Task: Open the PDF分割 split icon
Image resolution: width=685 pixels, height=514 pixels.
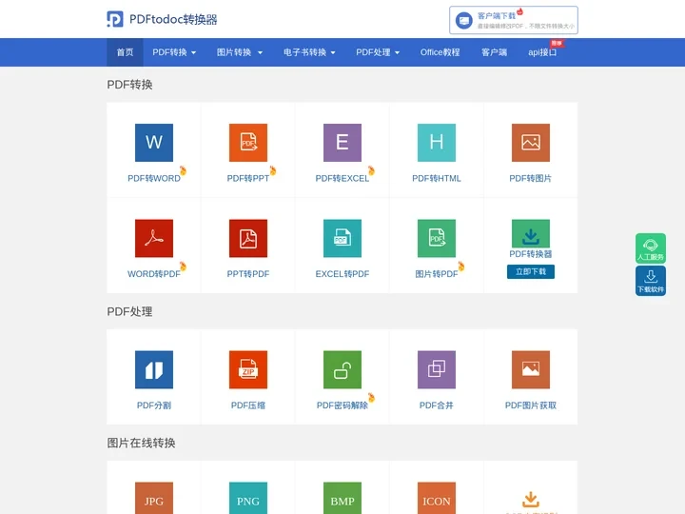Action: pyautogui.click(x=154, y=369)
